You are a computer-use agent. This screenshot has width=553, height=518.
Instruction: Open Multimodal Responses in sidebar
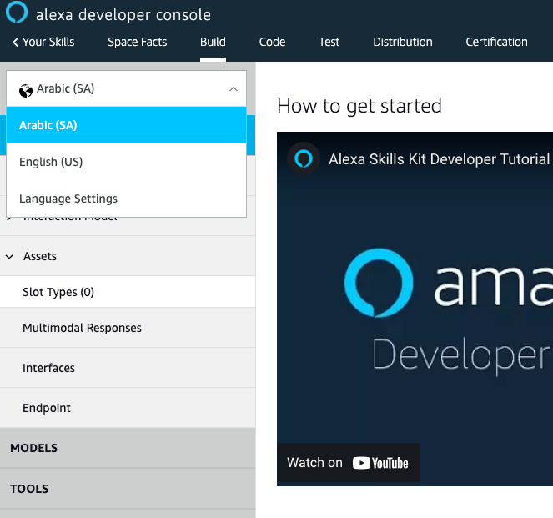82,328
